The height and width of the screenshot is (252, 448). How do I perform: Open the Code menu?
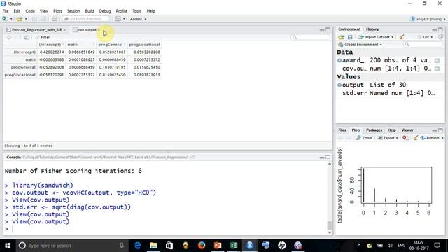[x=30, y=11]
